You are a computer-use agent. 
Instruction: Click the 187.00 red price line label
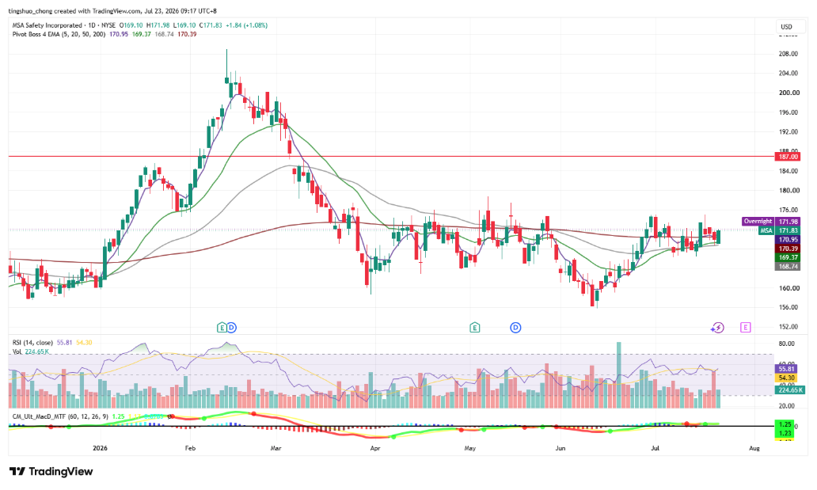pyautogui.click(x=788, y=157)
